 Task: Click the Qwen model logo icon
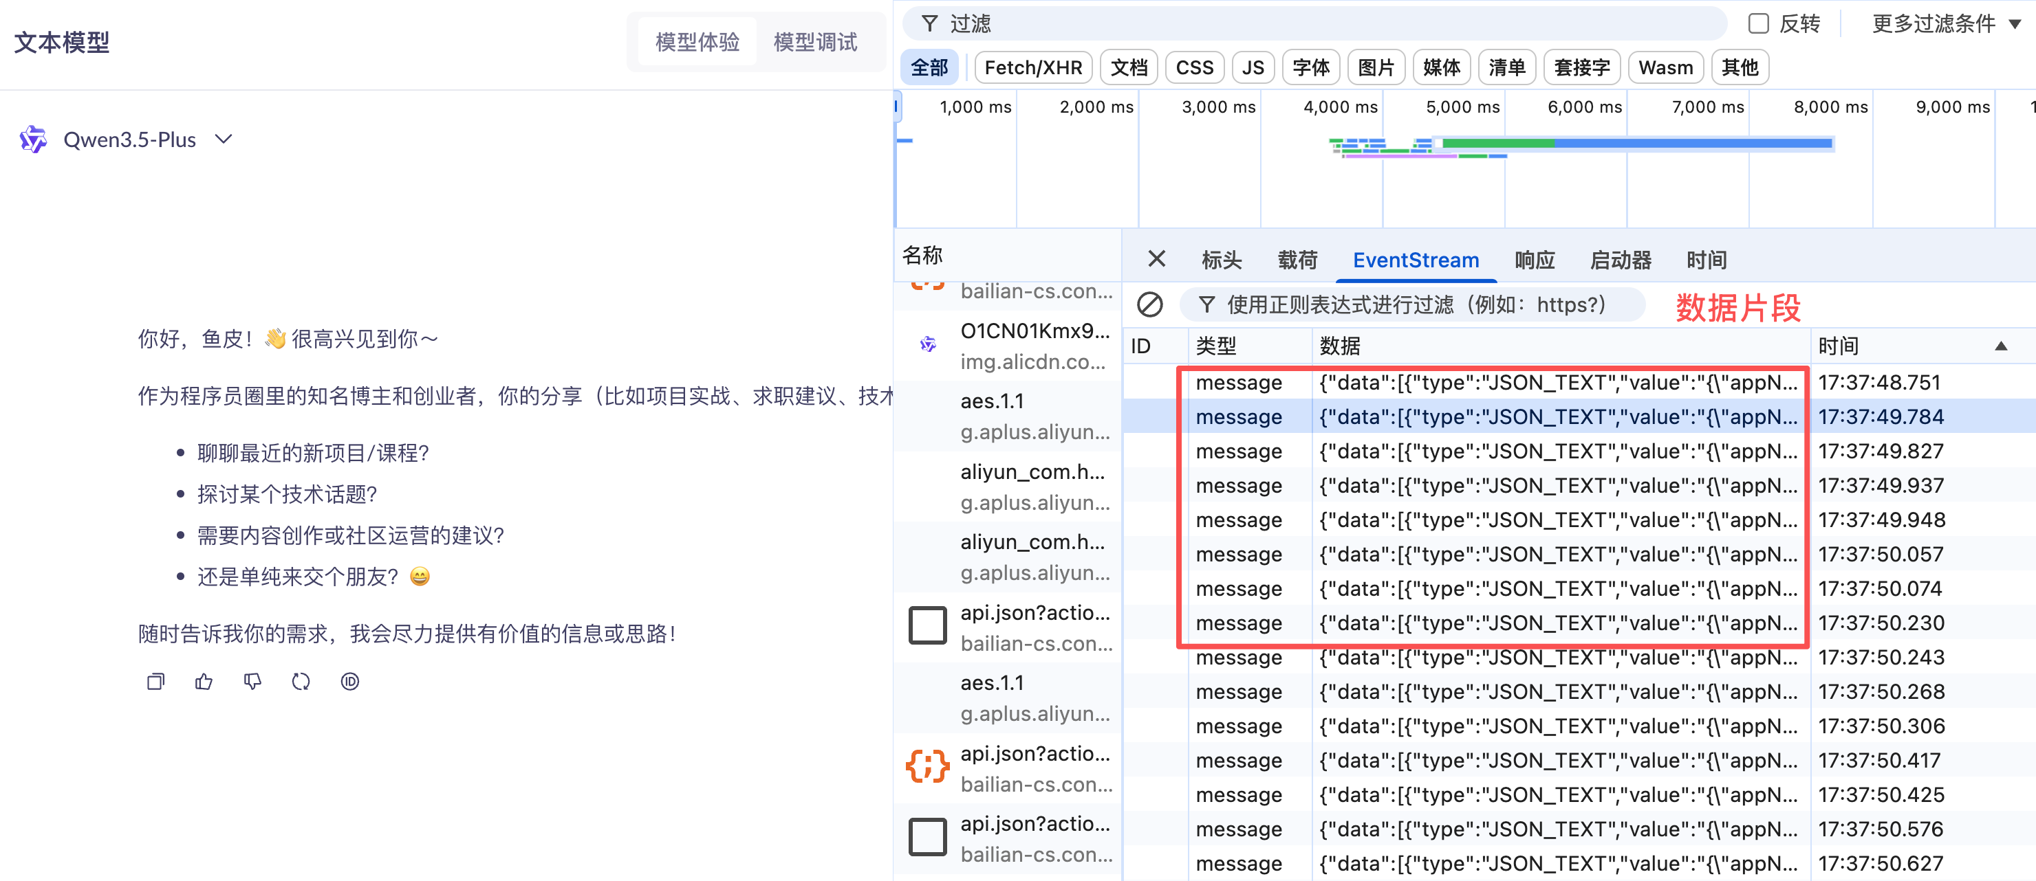coord(33,140)
